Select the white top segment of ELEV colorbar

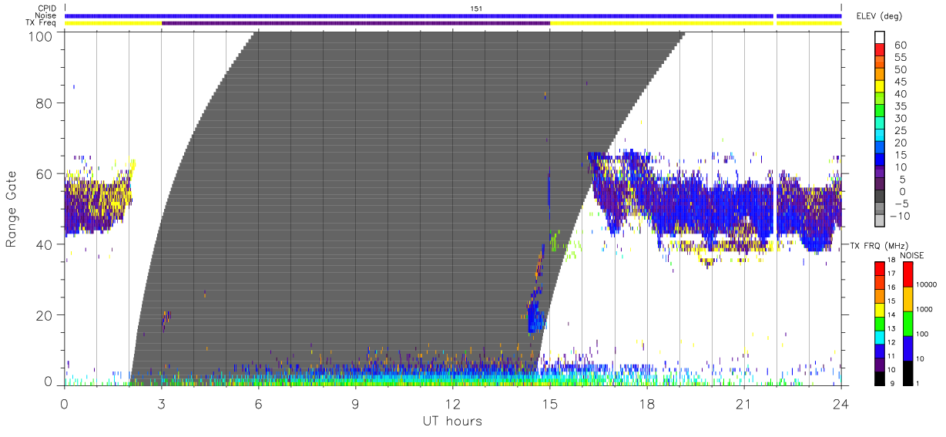(881, 39)
